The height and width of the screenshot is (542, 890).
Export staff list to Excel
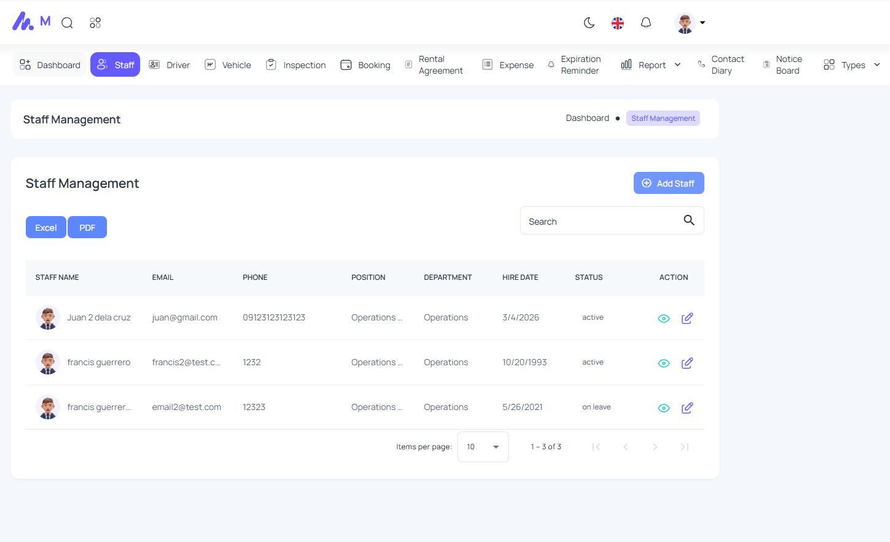[x=45, y=226]
